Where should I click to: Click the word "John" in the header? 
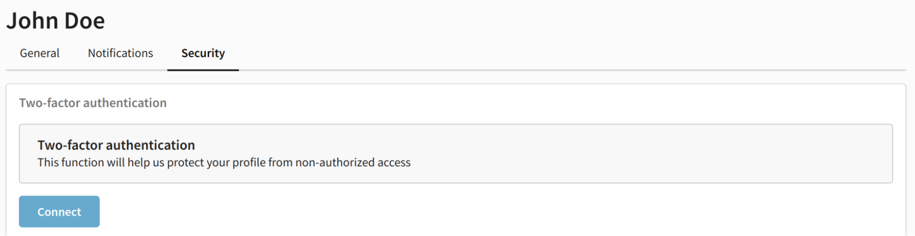click(32, 21)
